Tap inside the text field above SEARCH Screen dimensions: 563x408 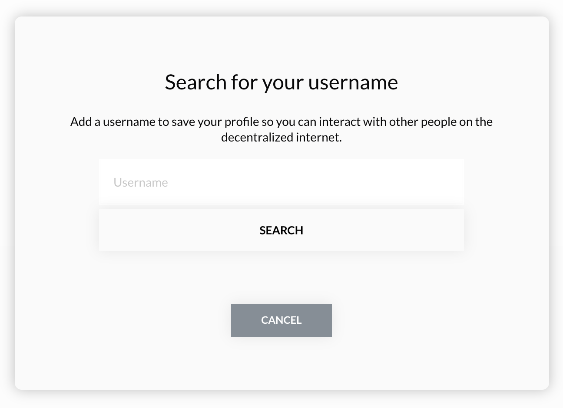281,181
